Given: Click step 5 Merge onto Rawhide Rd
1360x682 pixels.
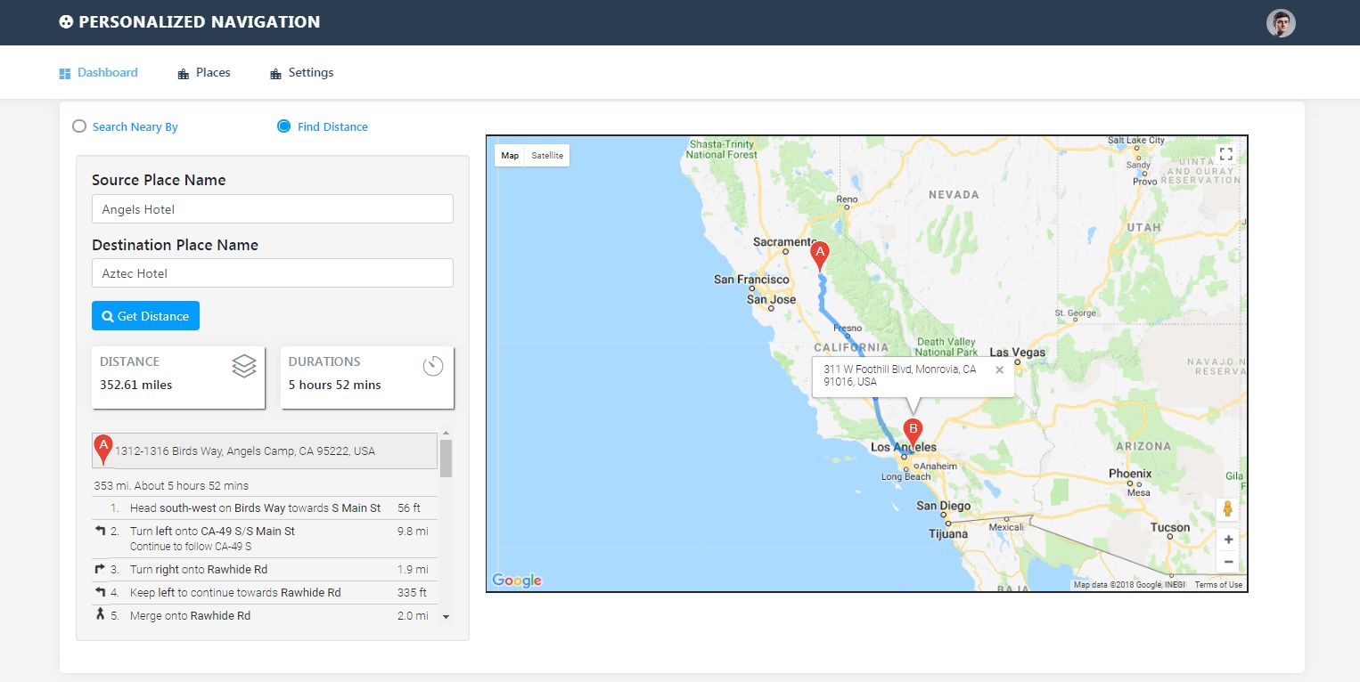Looking at the screenshot, I should pyautogui.click(x=265, y=616).
